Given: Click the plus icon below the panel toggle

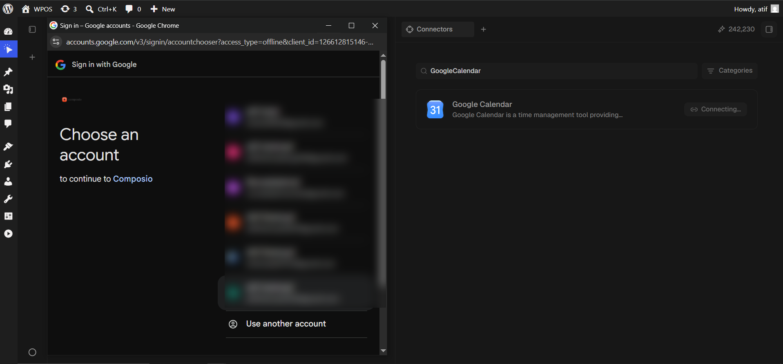Looking at the screenshot, I should click(x=32, y=57).
